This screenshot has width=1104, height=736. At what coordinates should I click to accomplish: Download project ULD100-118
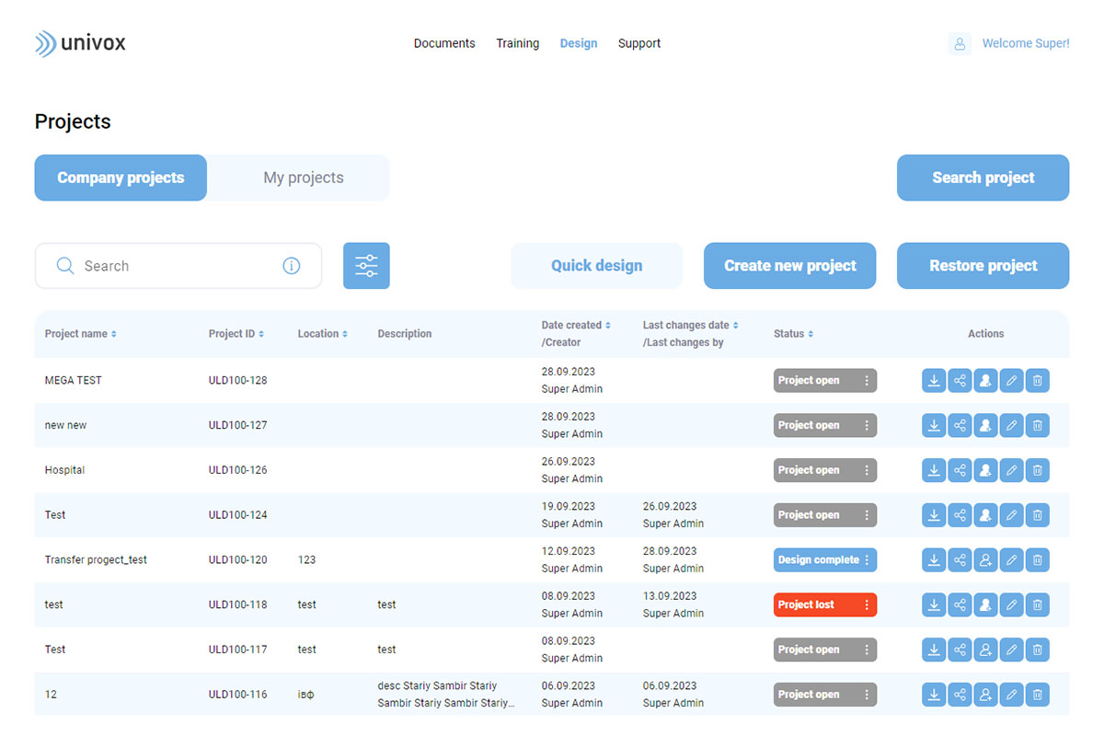[x=934, y=604]
